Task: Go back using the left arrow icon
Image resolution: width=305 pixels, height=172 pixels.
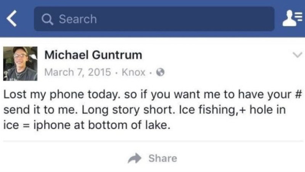Action: (12, 18)
